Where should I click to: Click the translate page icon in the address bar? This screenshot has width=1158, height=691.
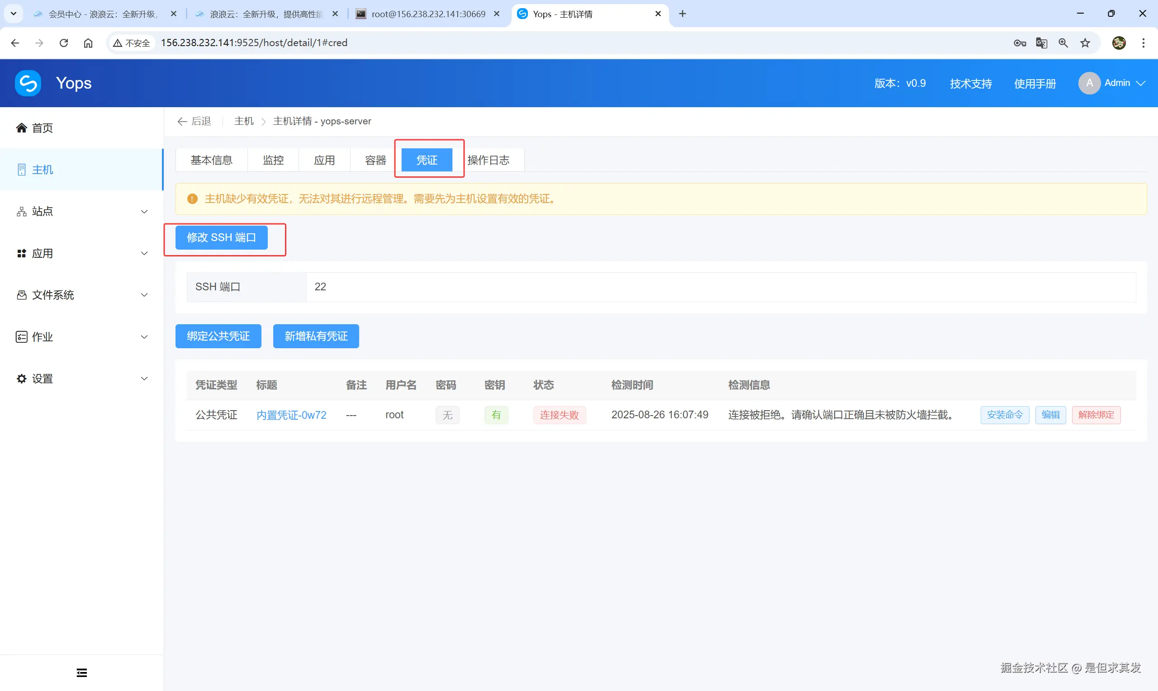click(x=1041, y=43)
